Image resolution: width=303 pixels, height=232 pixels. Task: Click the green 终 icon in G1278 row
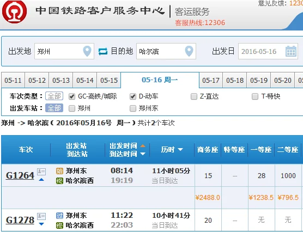point(59,225)
